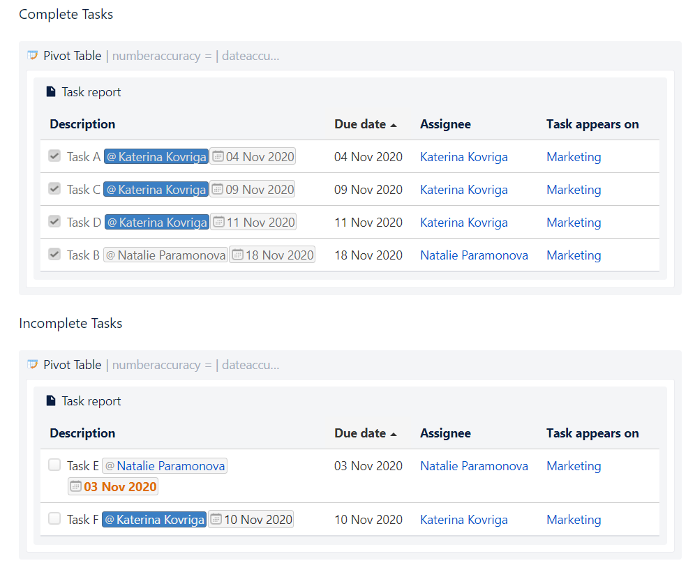This screenshot has height=570, width=695.
Task: Click the calendar icon on Task B's date
Action: (237, 255)
